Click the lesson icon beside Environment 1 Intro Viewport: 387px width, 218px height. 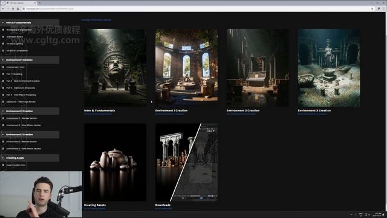[x=3, y=67]
